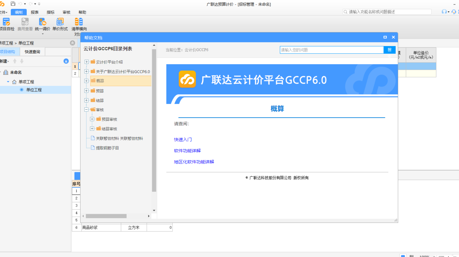Click the function name search box

387,12
